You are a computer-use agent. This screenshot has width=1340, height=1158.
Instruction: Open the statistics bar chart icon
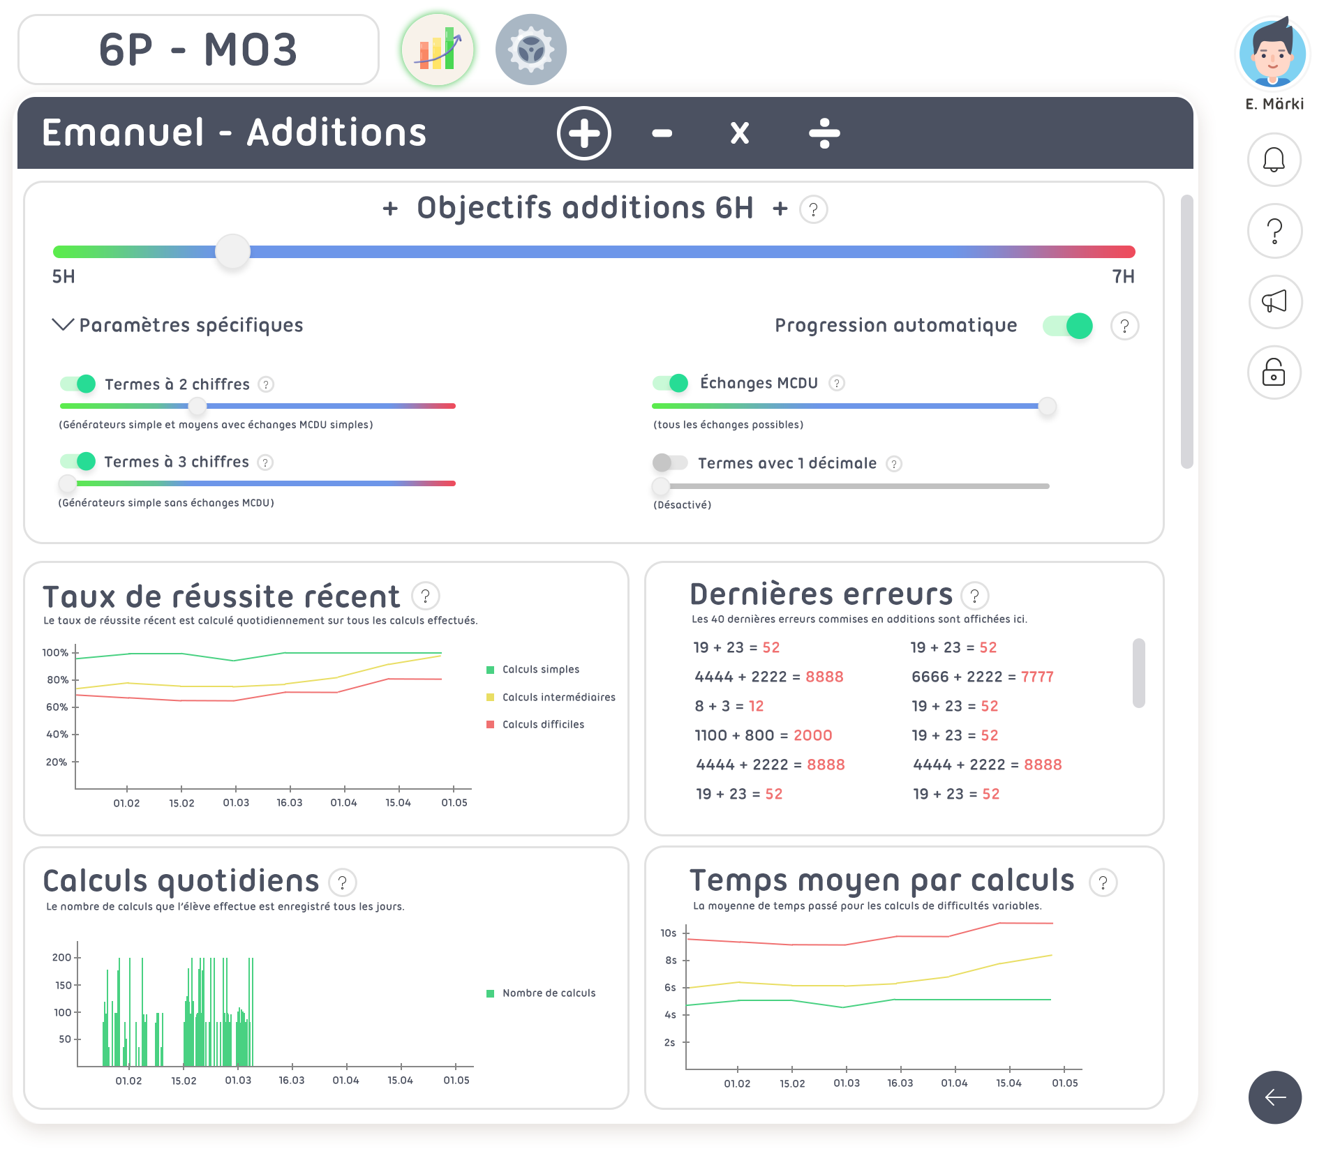pyautogui.click(x=438, y=50)
